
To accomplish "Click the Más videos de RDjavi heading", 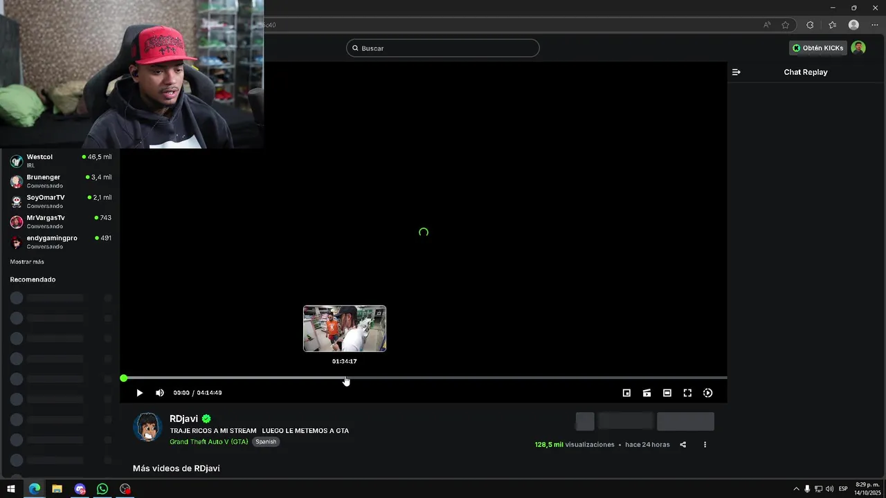I will tap(177, 468).
